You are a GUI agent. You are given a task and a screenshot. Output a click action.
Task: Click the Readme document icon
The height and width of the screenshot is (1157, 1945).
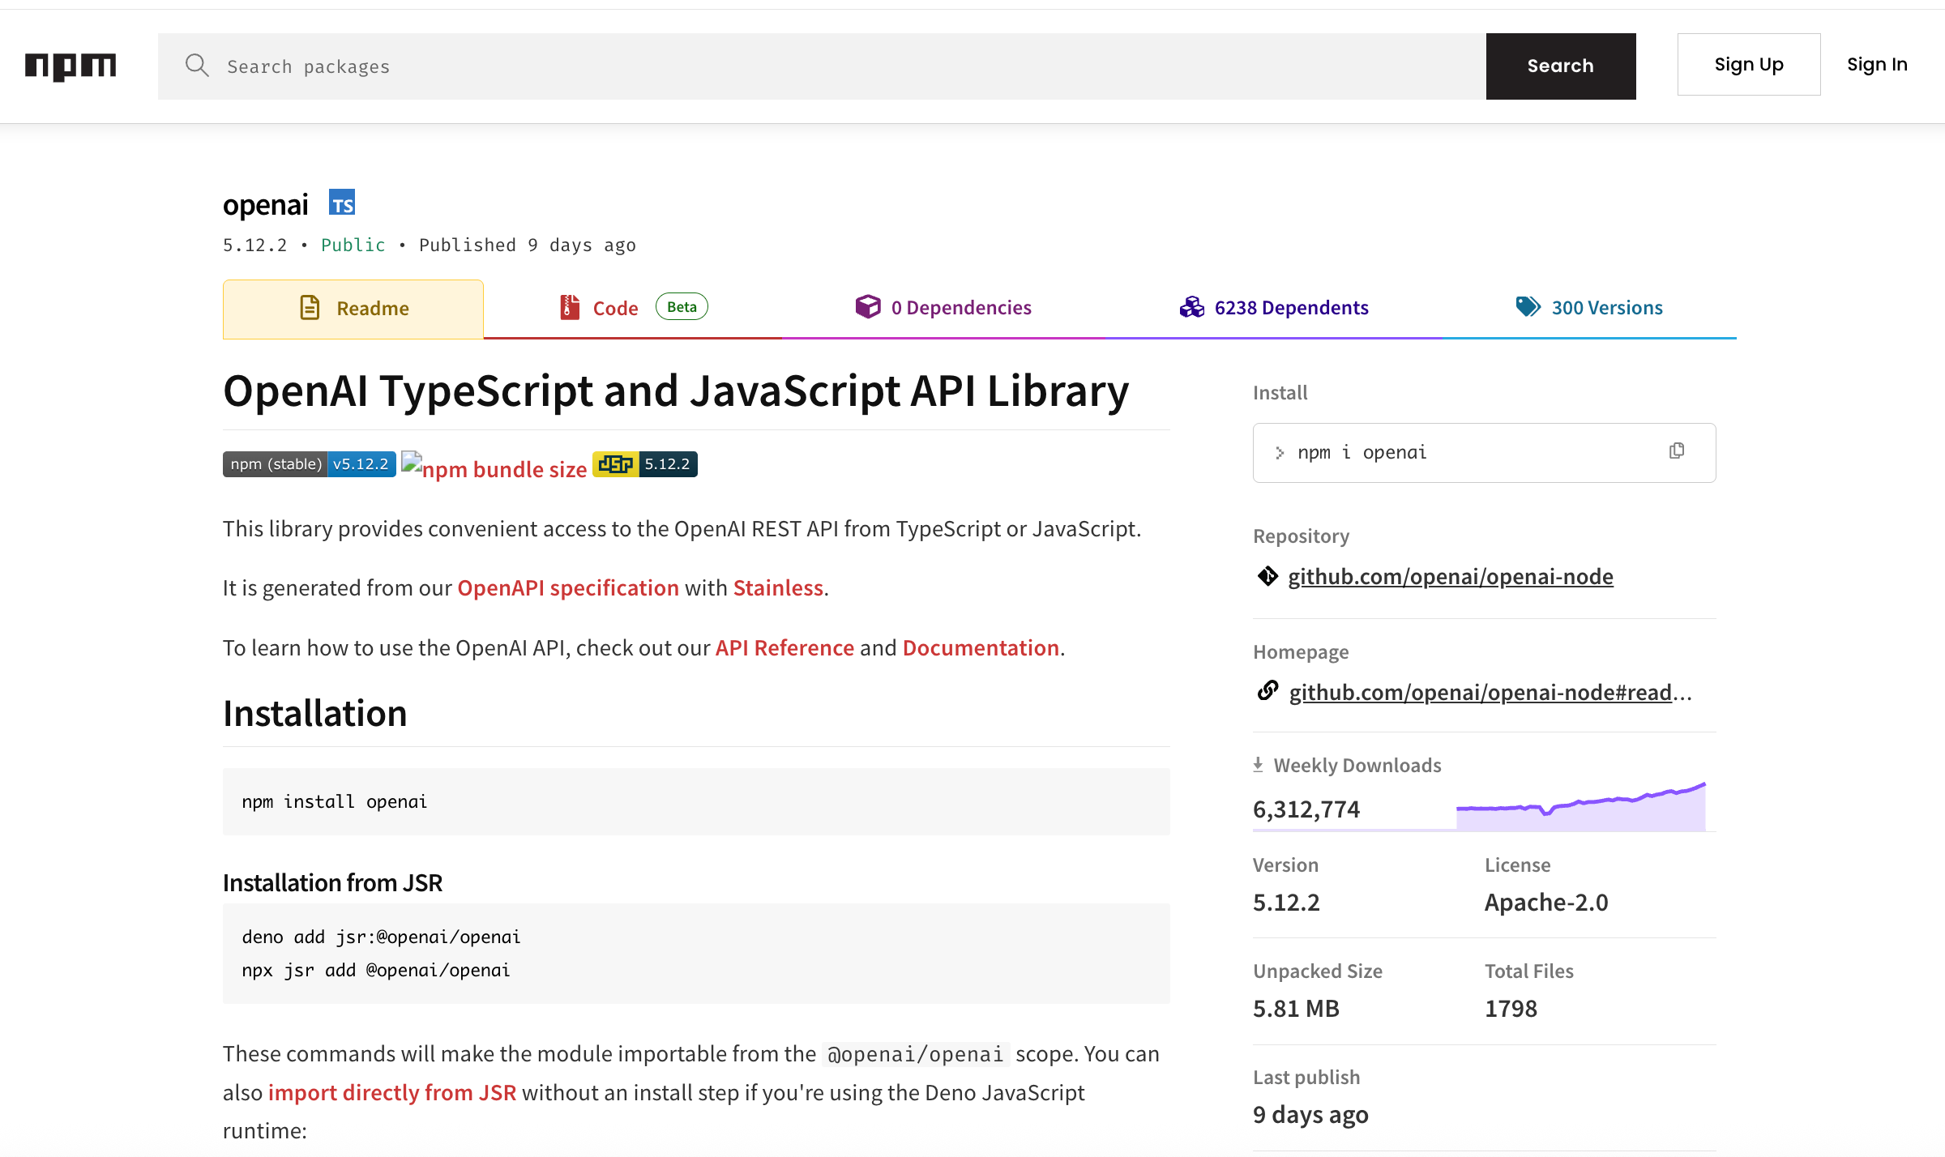coord(310,308)
